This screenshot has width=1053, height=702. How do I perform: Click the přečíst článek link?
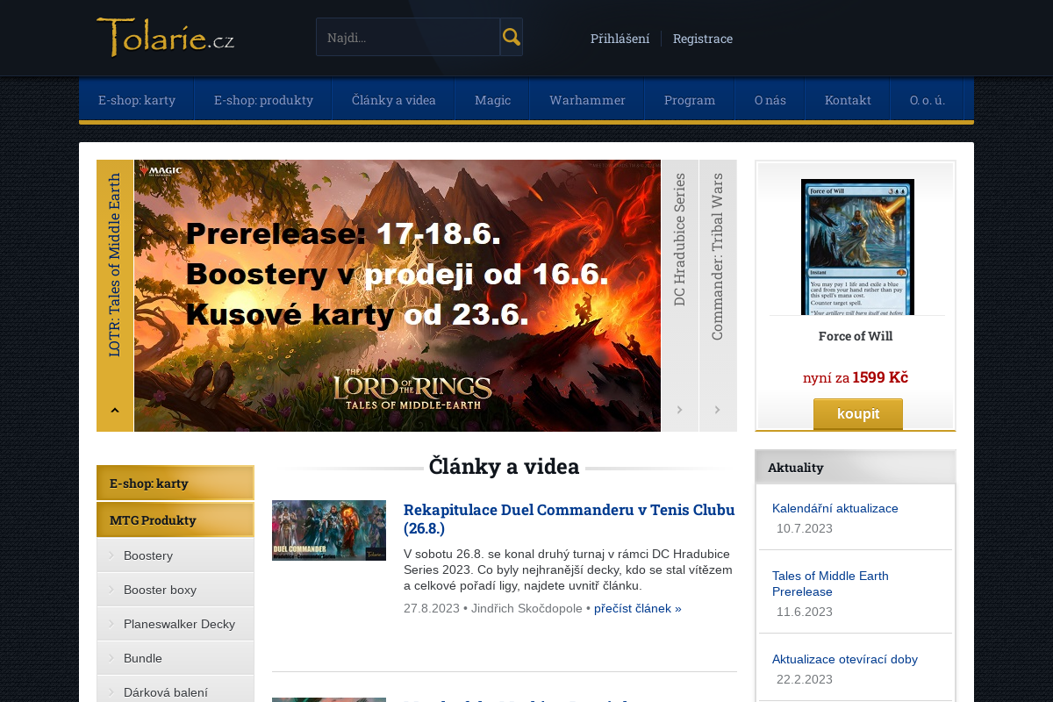(637, 608)
